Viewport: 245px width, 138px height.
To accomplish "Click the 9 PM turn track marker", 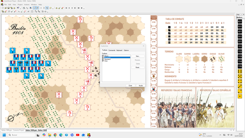I will (x=154, y=48).
